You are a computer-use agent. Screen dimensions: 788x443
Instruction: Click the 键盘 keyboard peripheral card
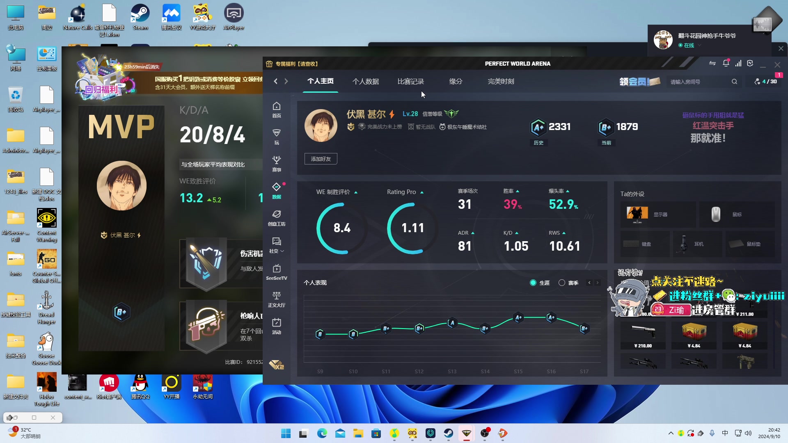click(x=645, y=244)
